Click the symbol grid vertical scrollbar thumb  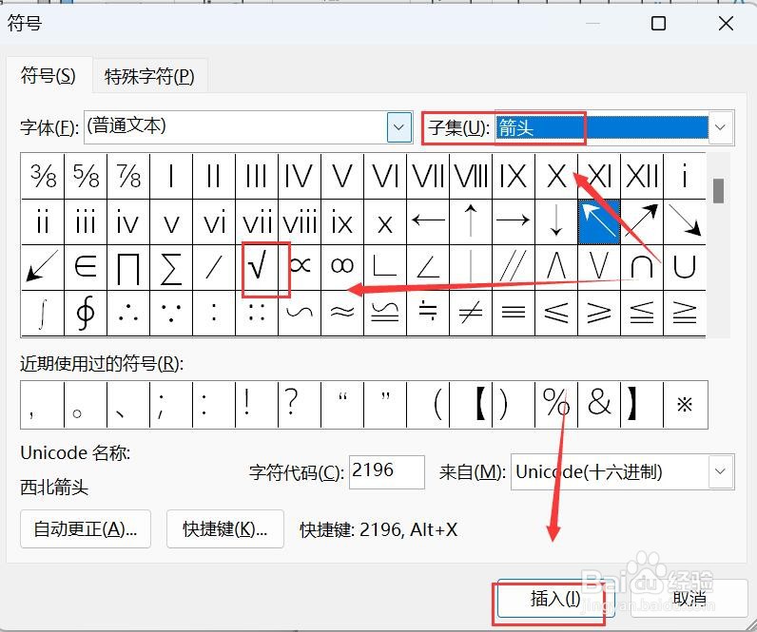(718, 191)
